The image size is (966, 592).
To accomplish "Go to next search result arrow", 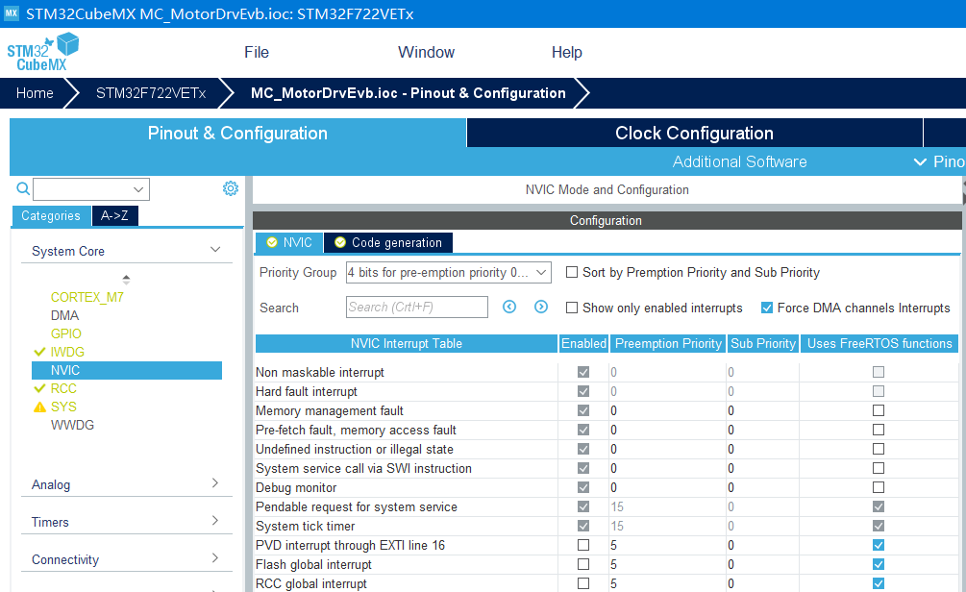I will pyautogui.click(x=541, y=307).
